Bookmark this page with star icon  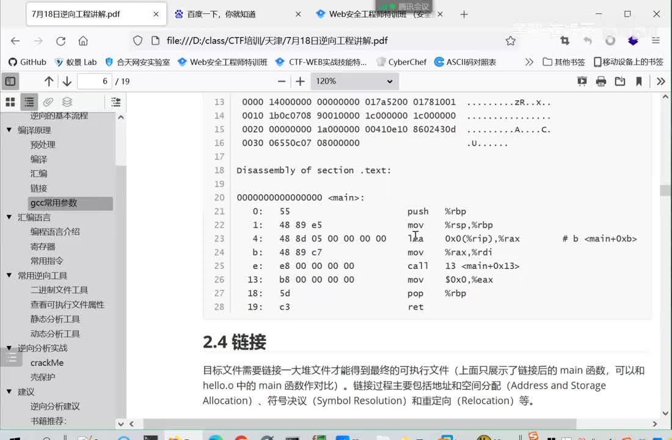tap(510, 41)
